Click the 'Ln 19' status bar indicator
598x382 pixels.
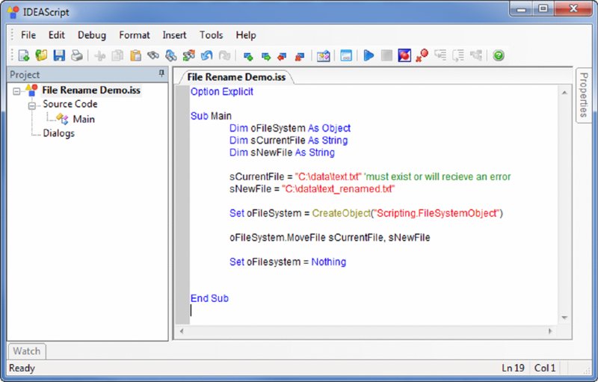point(513,368)
